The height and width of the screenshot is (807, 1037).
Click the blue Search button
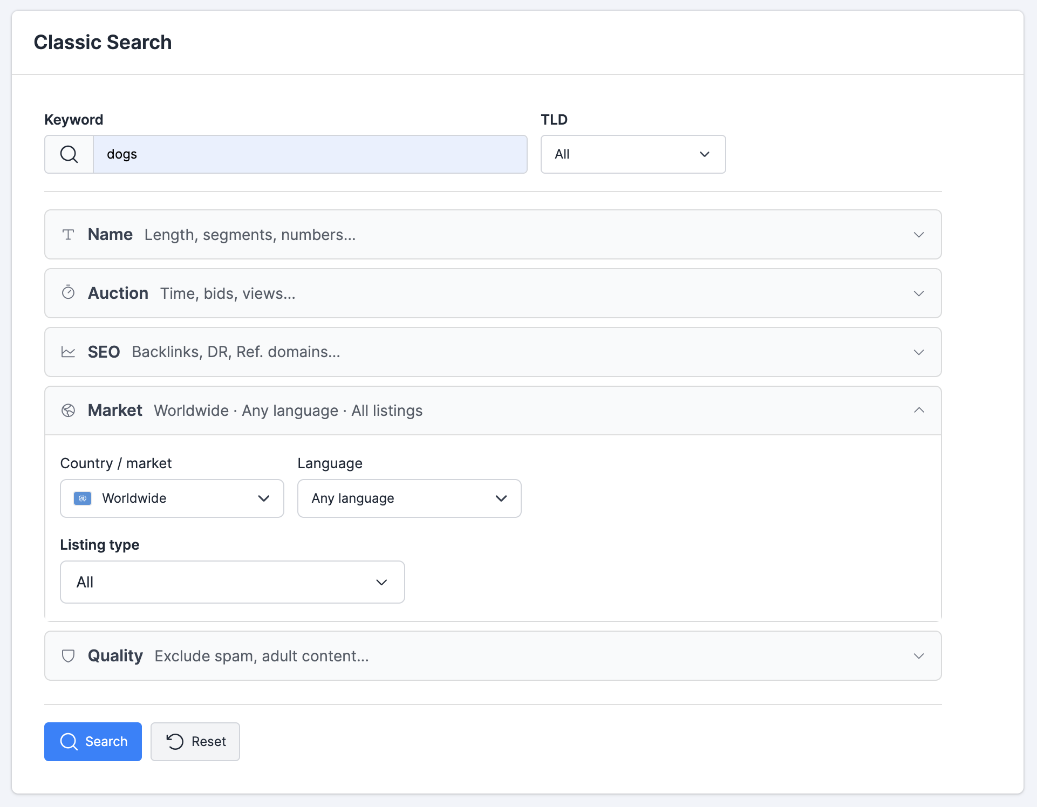pos(93,742)
